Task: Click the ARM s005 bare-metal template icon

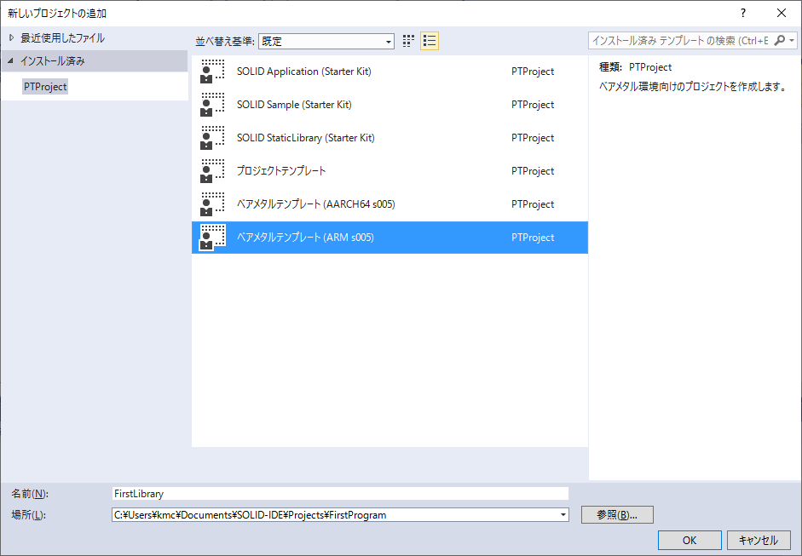Action: [x=212, y=238]
